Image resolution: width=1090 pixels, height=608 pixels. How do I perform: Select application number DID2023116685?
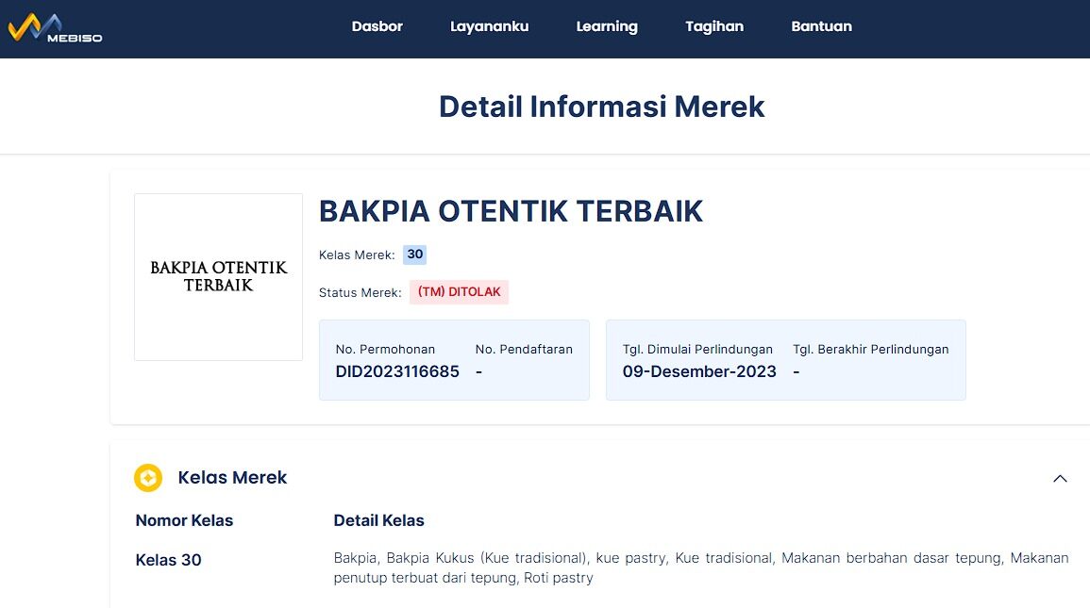(397, 371)
